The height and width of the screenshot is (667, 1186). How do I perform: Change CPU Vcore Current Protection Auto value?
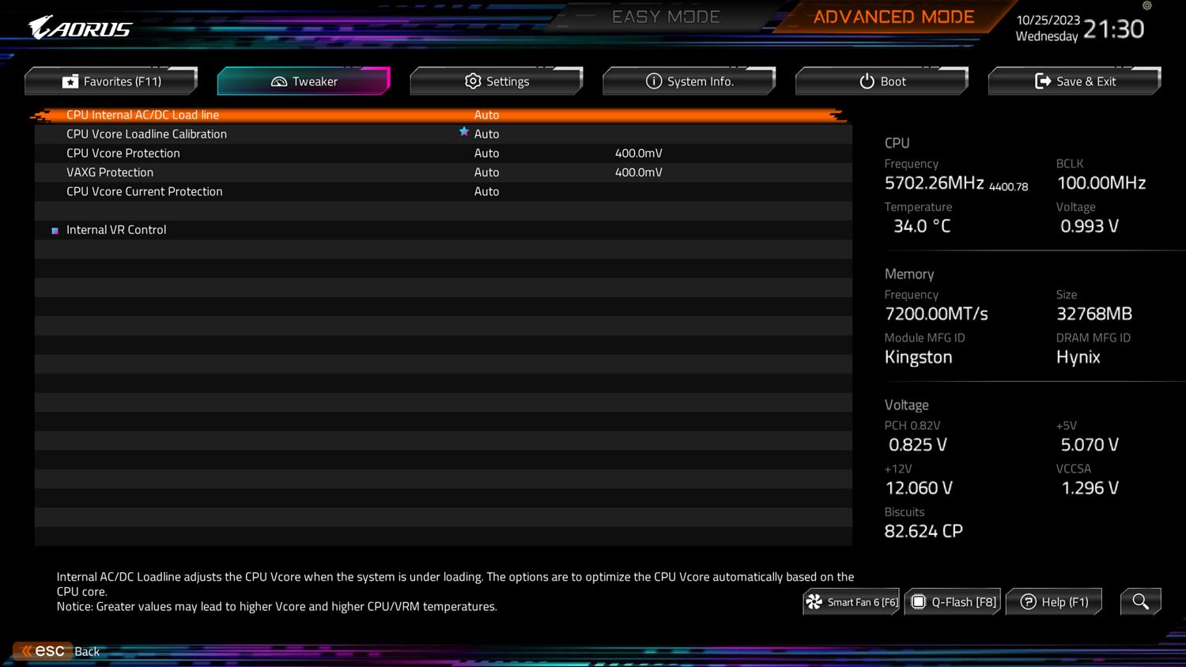pyautogui.click(x=486, y=191)
